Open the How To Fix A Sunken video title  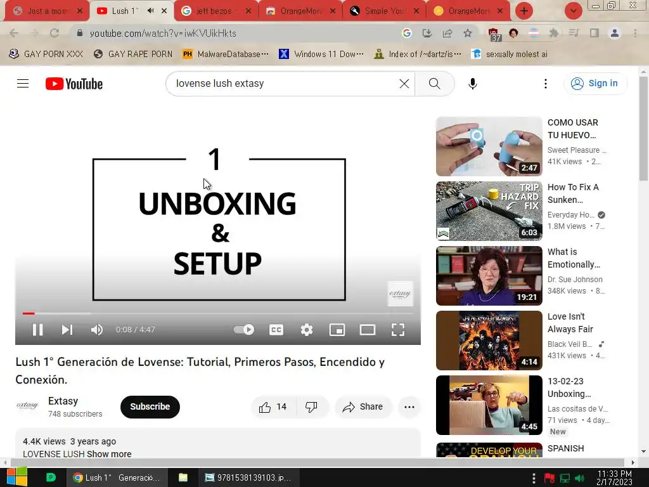click(573, 193)
